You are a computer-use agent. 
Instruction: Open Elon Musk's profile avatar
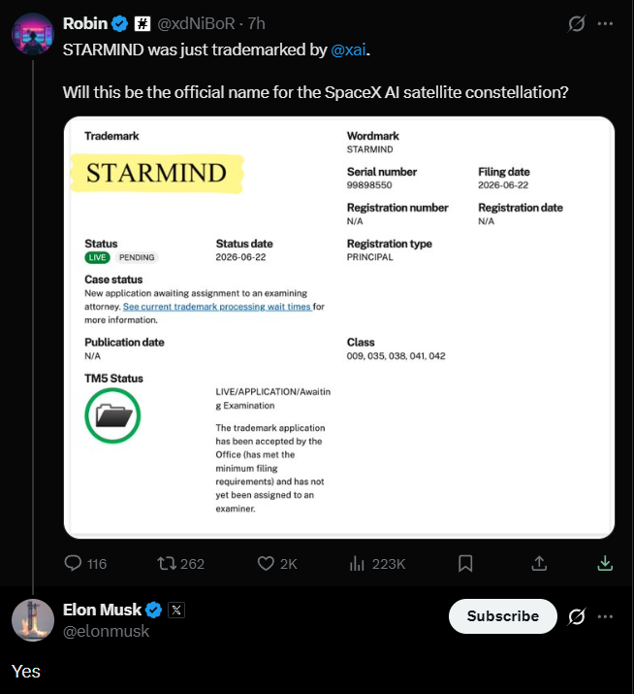33,620
